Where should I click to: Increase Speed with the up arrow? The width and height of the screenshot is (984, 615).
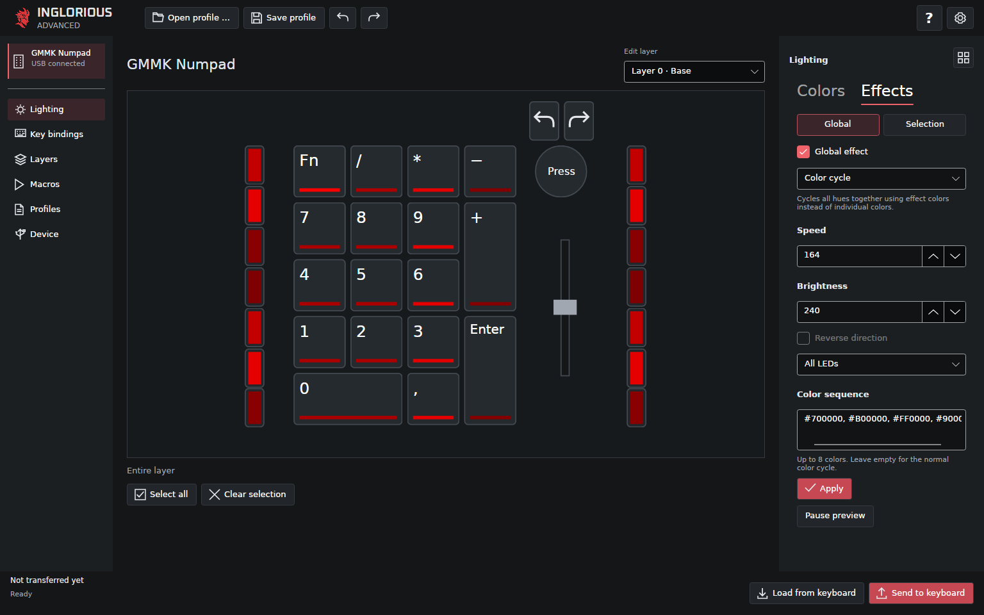[x=933, y=256]
